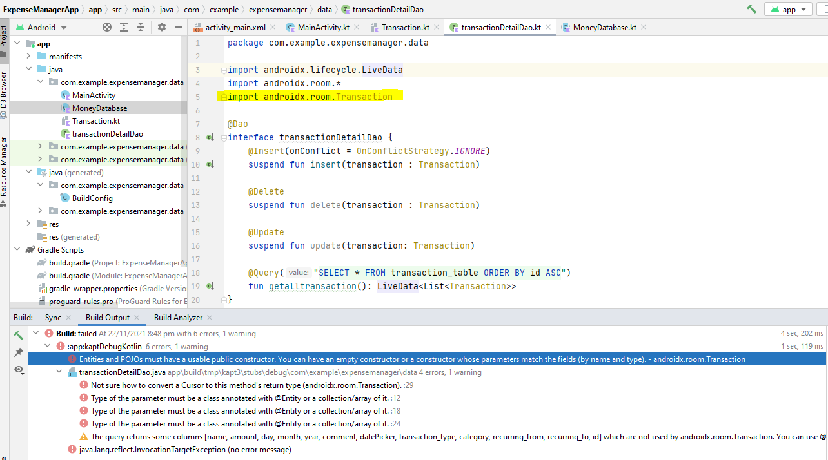Select Entities and POJOs constructor error
This screenshot has width=828, height=460.
pos(428,359)
